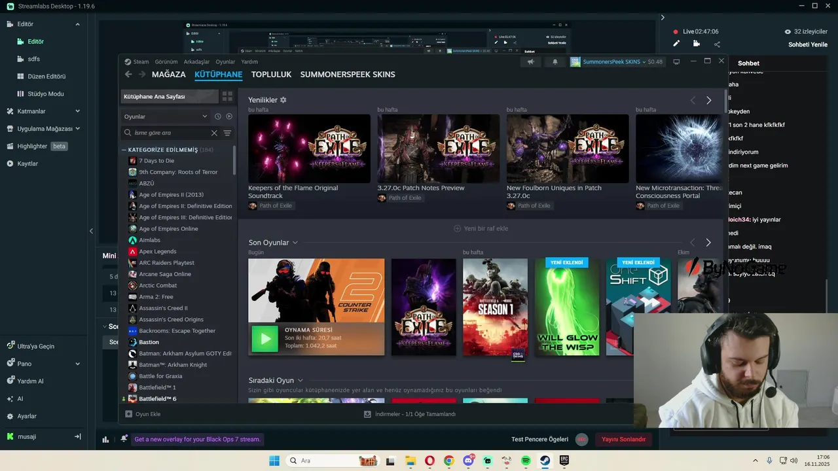Image resolution: width=838 pixels, height=471 pixels.
Task: Go back with Steam back arrow
Action: pyautogui.click(x=128, y=75)
